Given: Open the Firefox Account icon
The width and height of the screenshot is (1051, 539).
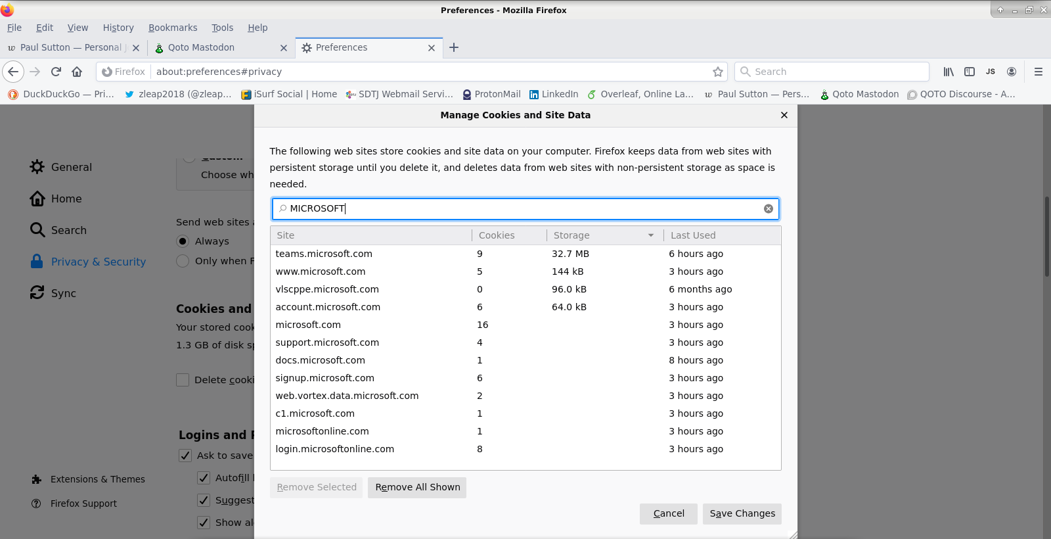Looking at the screenshot, I should click(1012, 72).
